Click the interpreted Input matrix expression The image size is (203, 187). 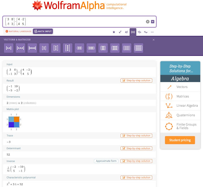[19, 72]
